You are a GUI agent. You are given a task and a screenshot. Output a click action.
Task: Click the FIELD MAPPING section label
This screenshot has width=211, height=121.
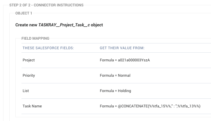[x=35, y=38]
